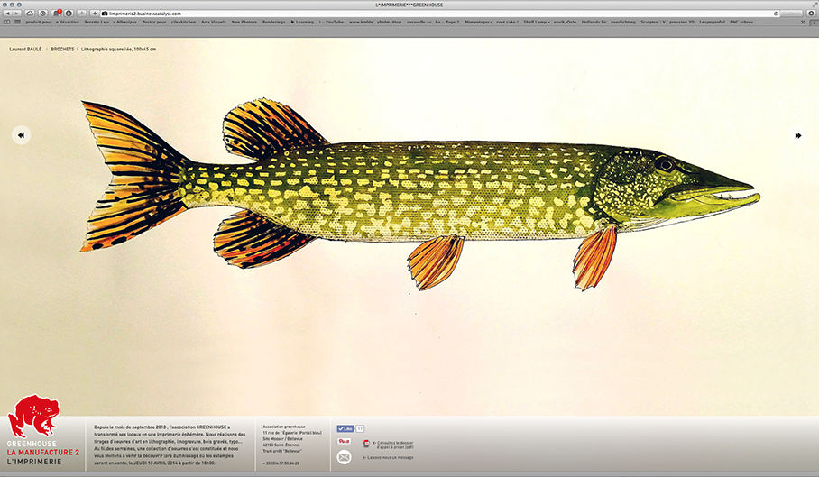The height and width of the screenshot is (477, 819).
Task: Click 'Laissez-nous un message' link
Action: coord(388,458)
